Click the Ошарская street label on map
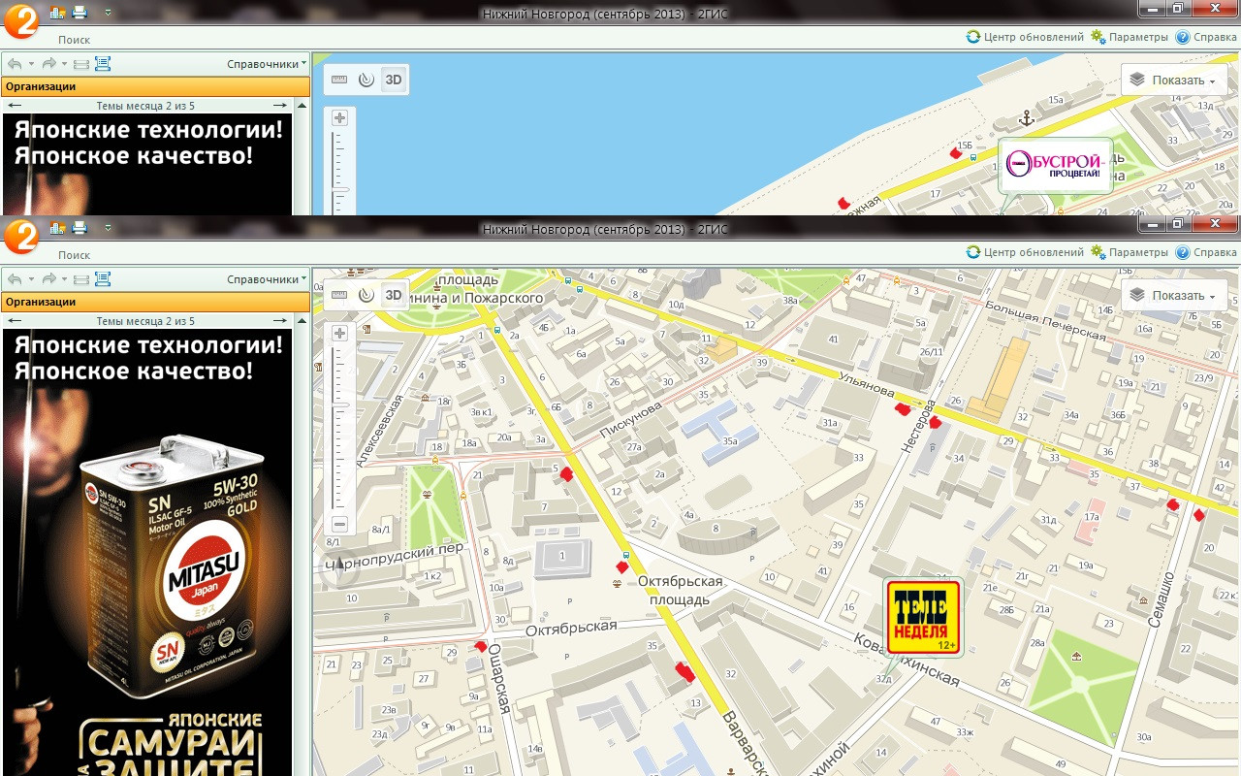 click(x=498, y=679)
